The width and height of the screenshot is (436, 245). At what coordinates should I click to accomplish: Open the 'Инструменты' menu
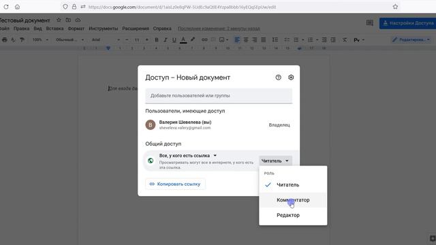coord(104,29)
